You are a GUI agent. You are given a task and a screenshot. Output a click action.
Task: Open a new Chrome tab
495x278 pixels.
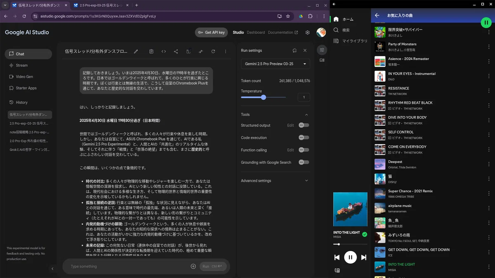(x=137, y=5)
